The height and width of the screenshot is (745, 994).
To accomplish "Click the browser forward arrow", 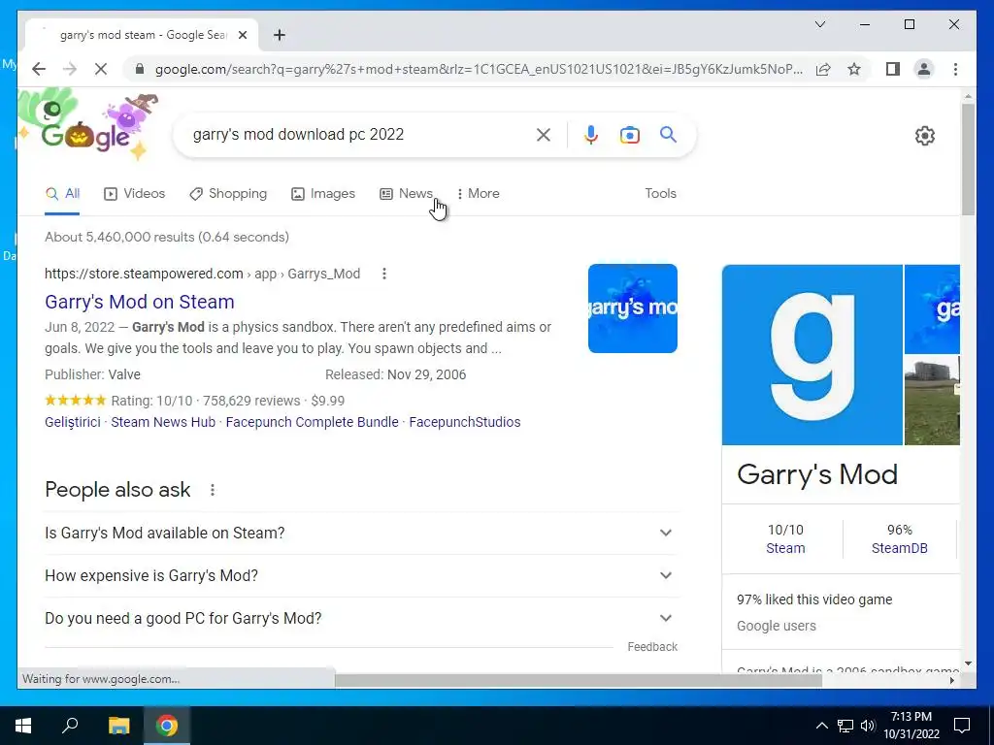I will coord(70,69).
